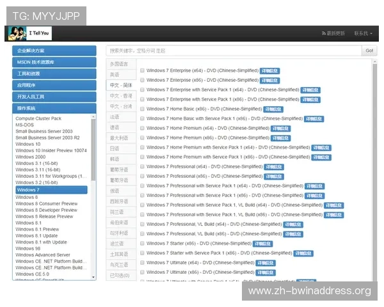The height and width of the screenshot is (307, 384).
Task: Check Windows 7 Starter (x86) DVD
Action: pyautogui.click(x=142, y=243)
